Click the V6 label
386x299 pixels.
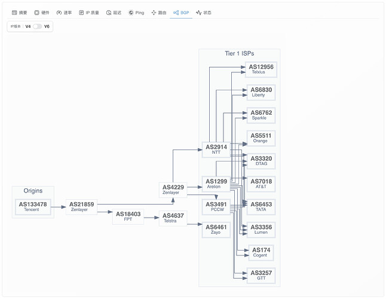click(47, 26)
